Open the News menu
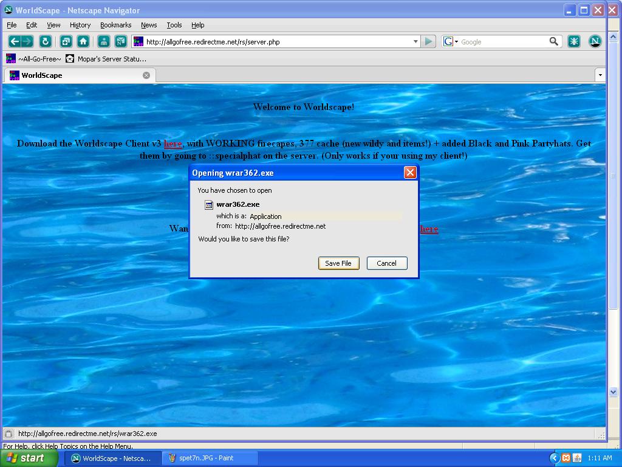 (x=149, y=25)
